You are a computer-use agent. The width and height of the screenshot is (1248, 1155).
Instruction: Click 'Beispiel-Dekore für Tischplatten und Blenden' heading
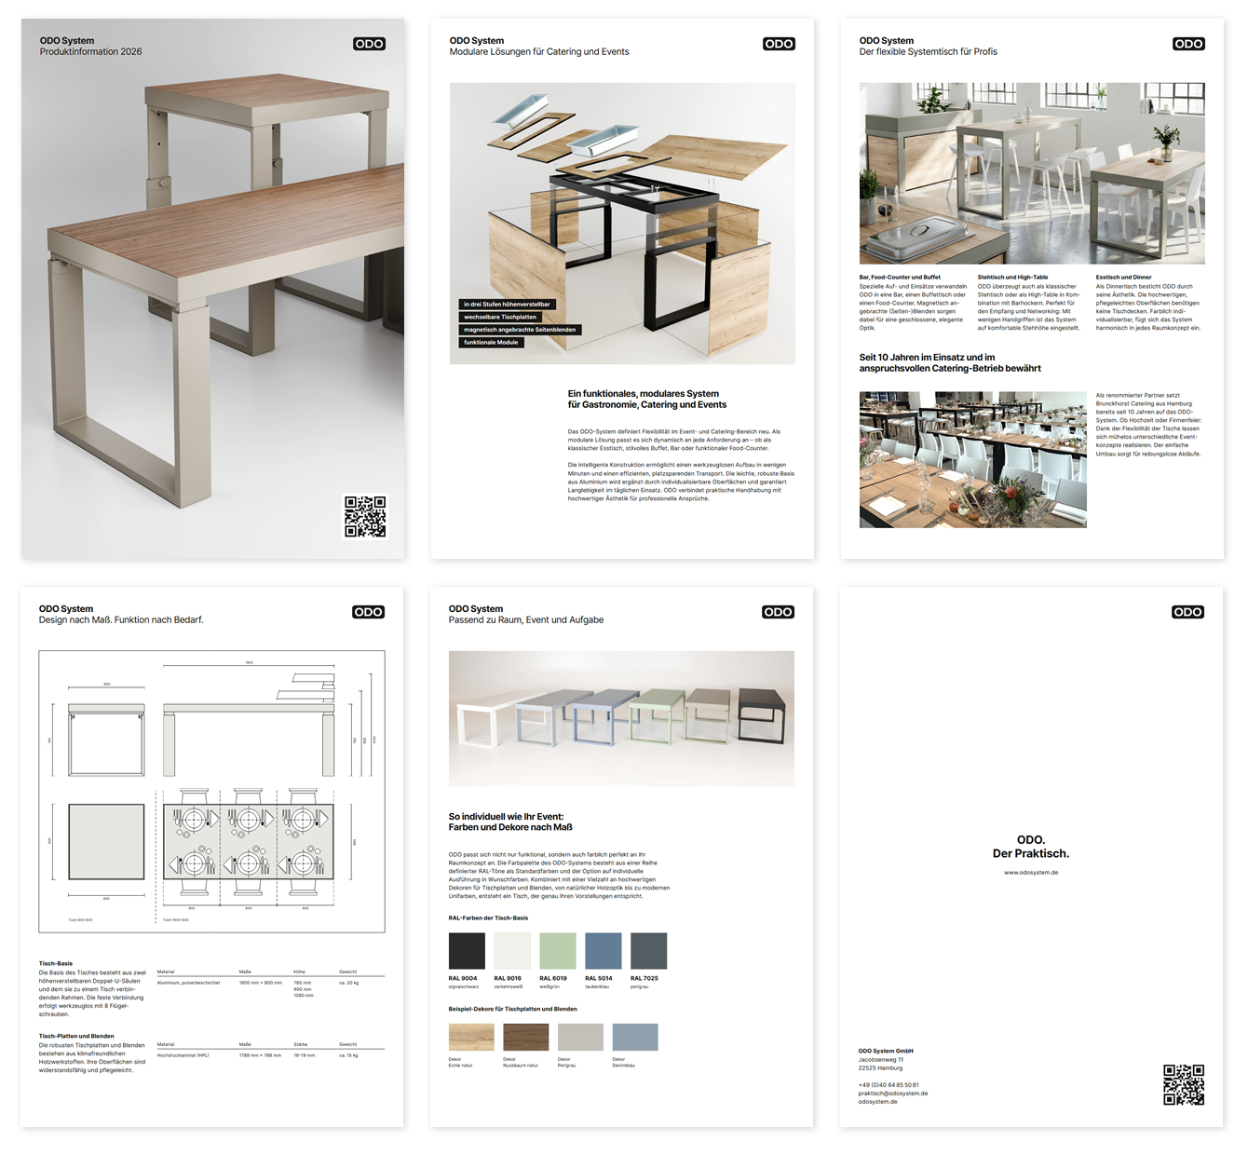click(x=513, y=1009)
